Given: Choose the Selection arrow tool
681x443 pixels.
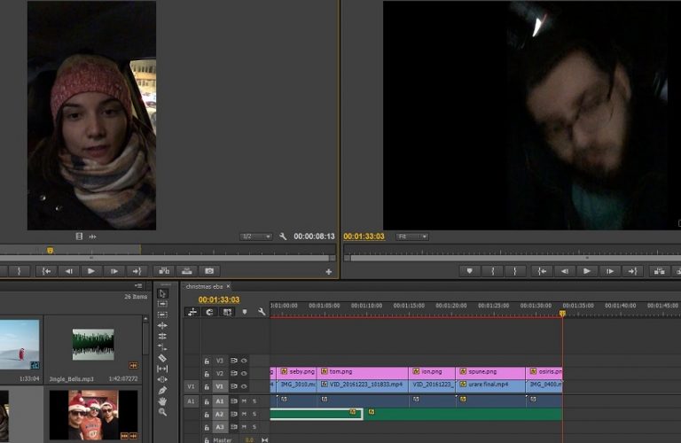Looking at the screenshot, I should pyautogui.click(x=162, y=293).
